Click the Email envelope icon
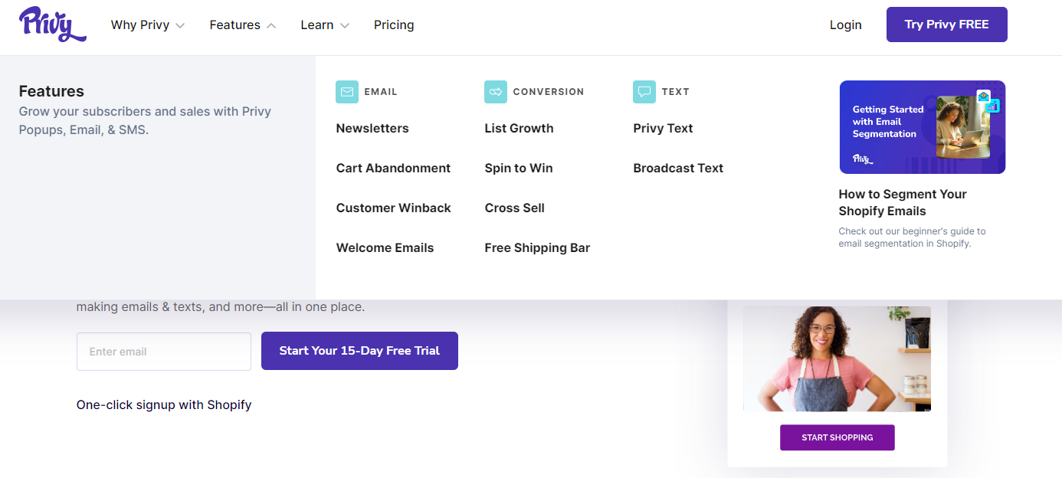 347,92
